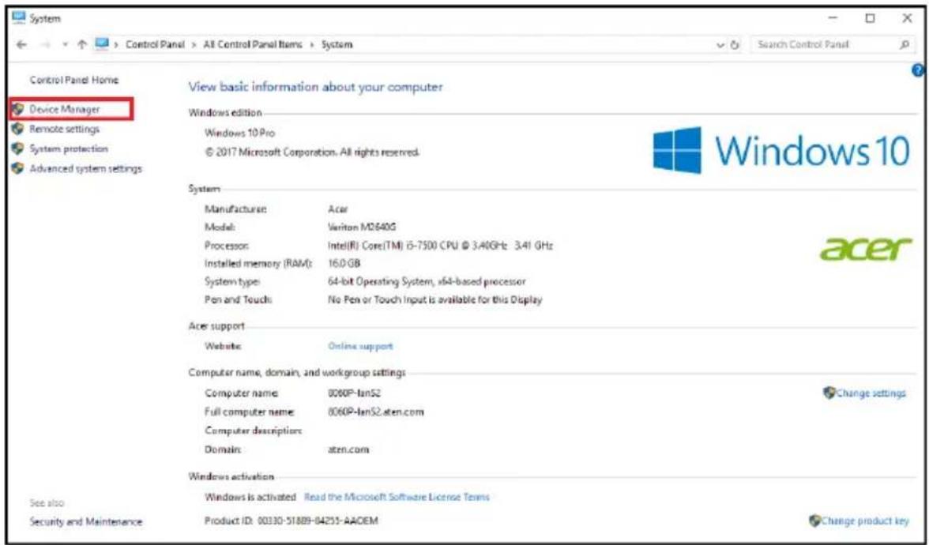929x545 pixels.
Task: Open Remote settings link
Action: coord(65,130)
